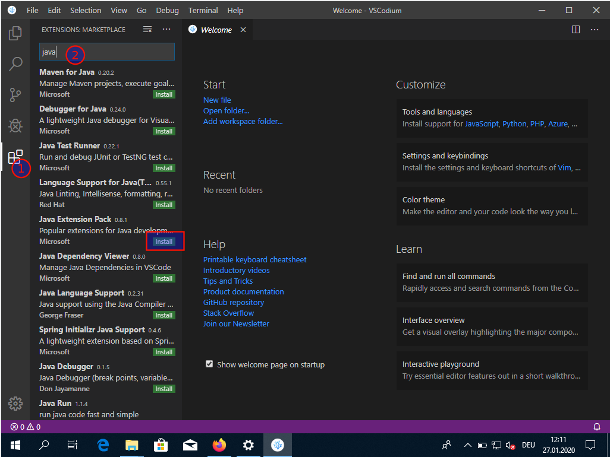The width and height of the screenshot is (610, 457).
Task: Click the VSCodium logo in title bar
Action: (x=12, y=10)
